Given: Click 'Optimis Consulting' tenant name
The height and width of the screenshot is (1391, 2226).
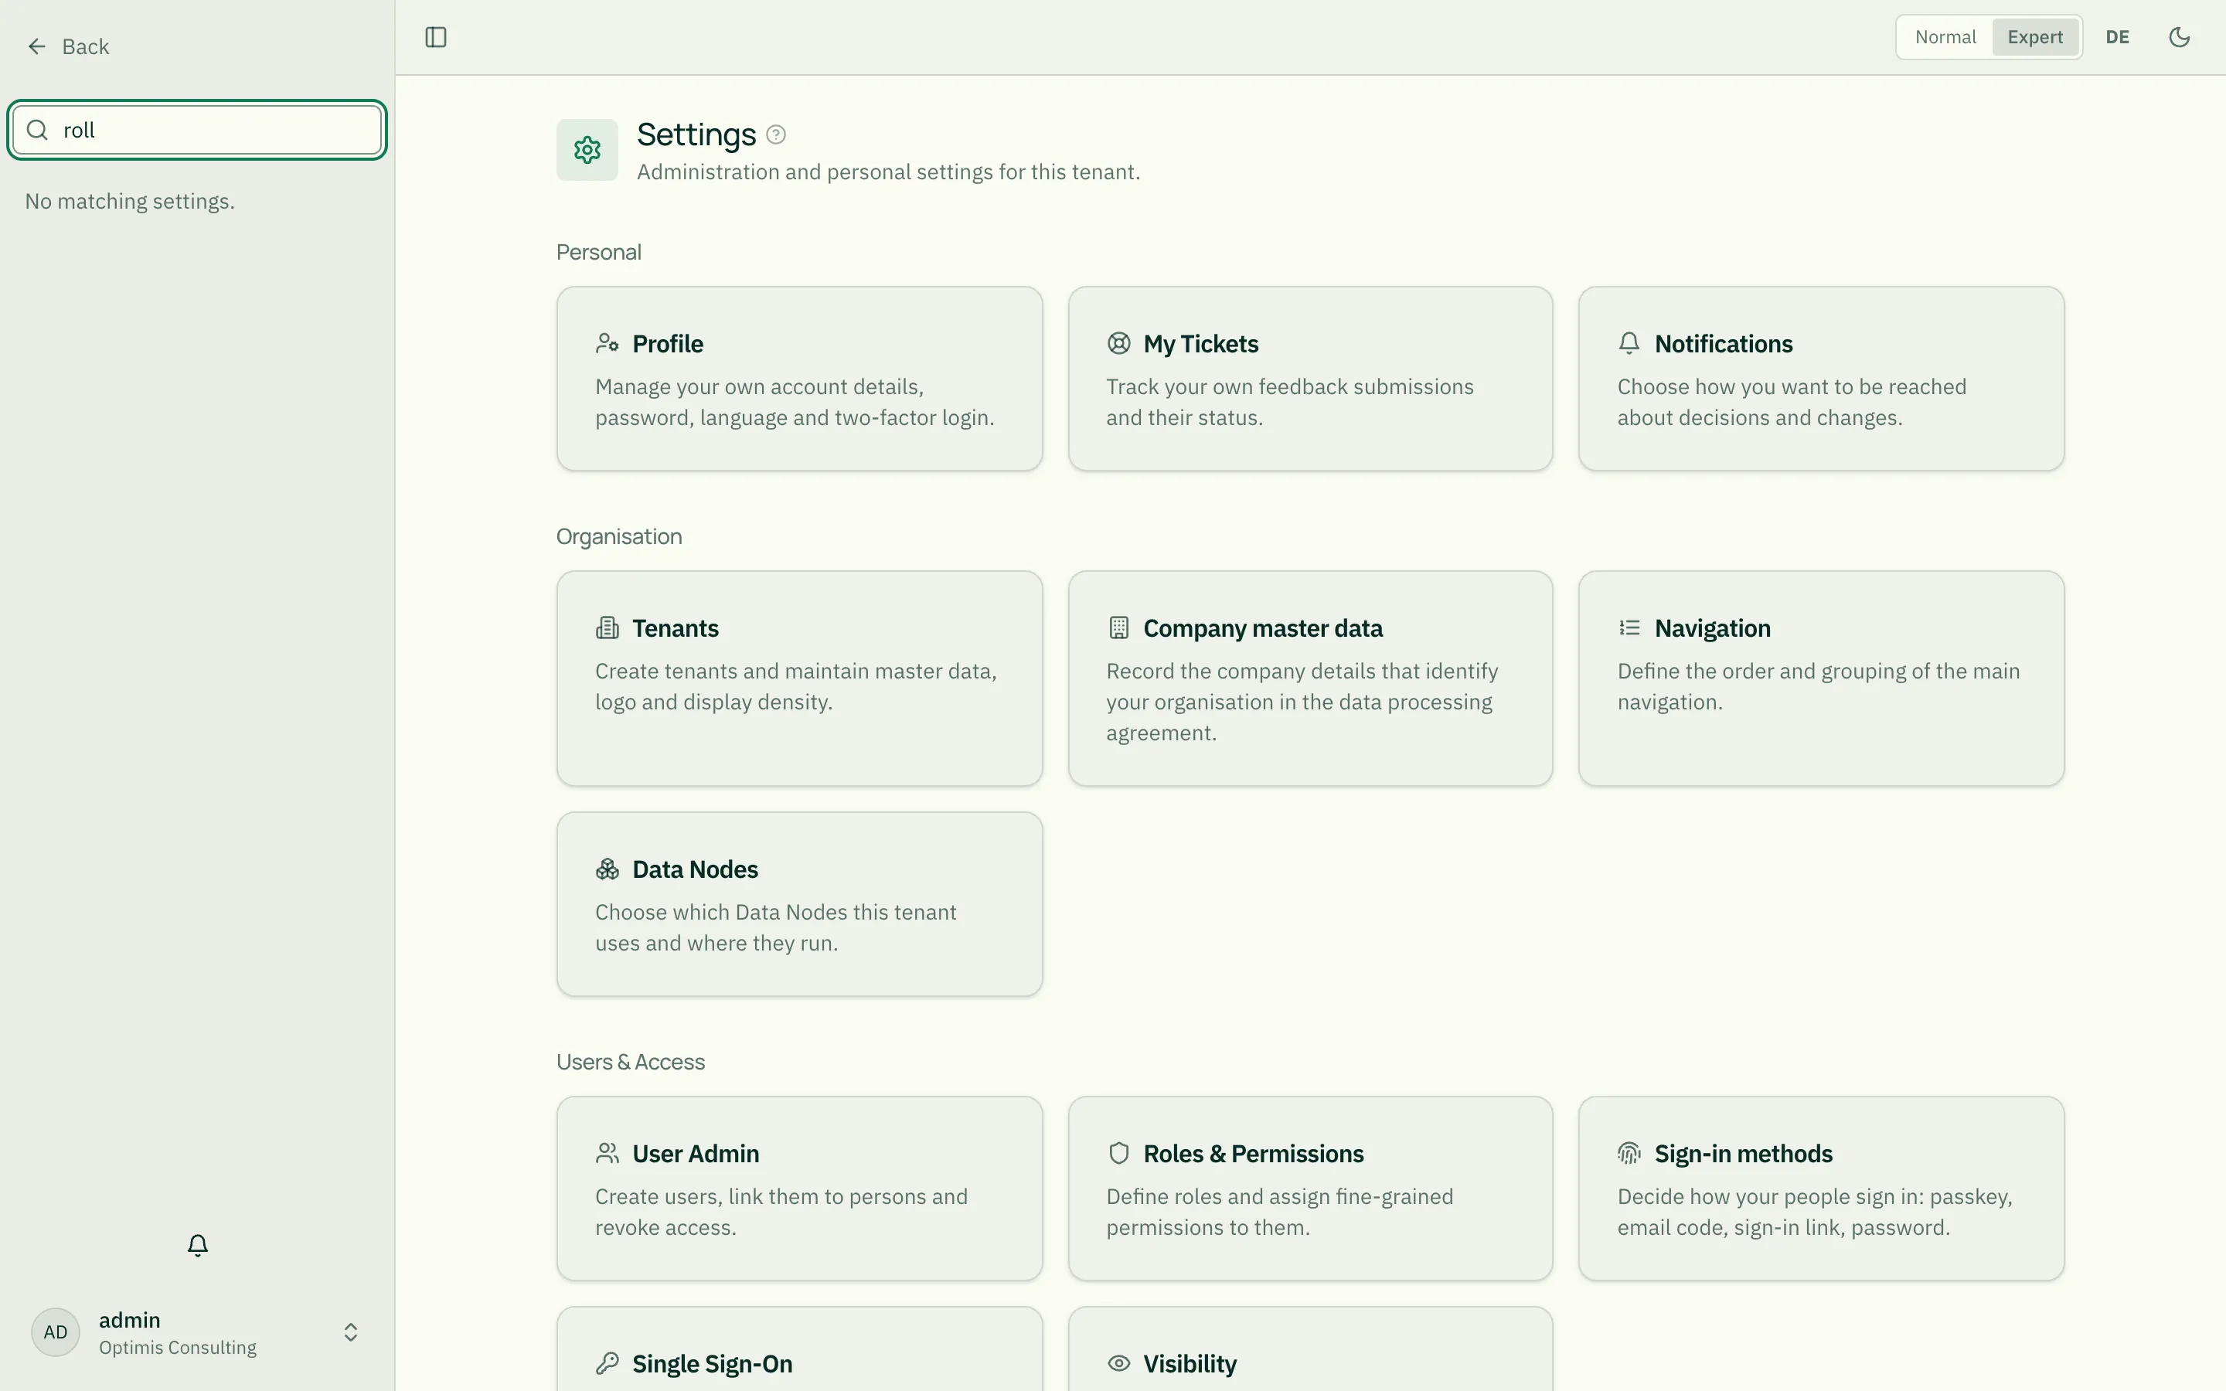Looking at the screenshot, I should pos(178,1348).
